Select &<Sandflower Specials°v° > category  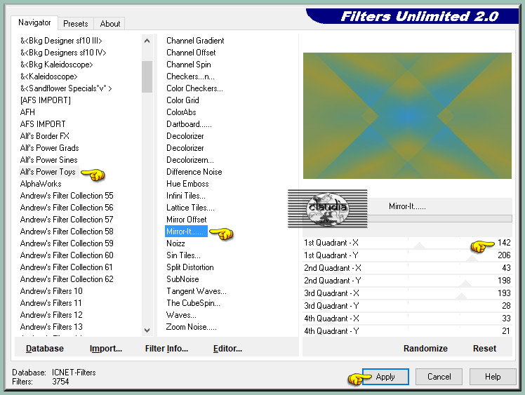pos(66,88)
